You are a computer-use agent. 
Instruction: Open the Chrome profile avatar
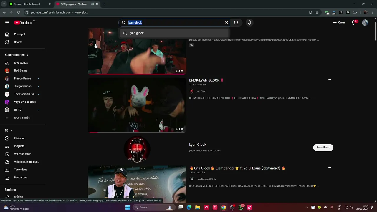pos(366,12)
